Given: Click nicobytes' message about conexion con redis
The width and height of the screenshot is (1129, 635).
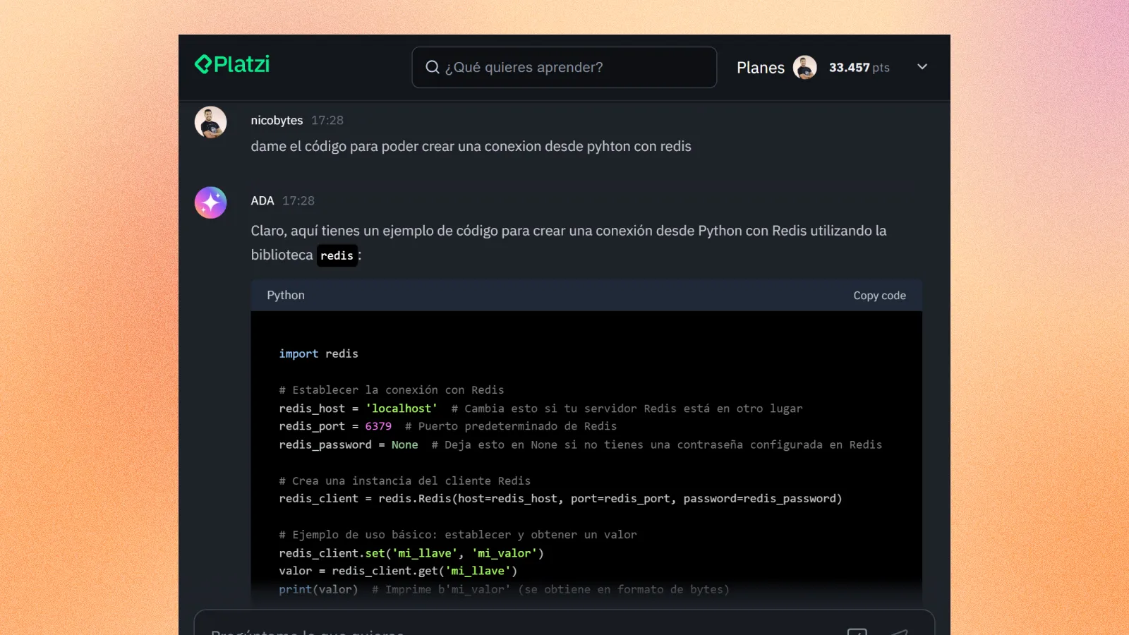Looking at the screenshot, I should click(471, 147).
